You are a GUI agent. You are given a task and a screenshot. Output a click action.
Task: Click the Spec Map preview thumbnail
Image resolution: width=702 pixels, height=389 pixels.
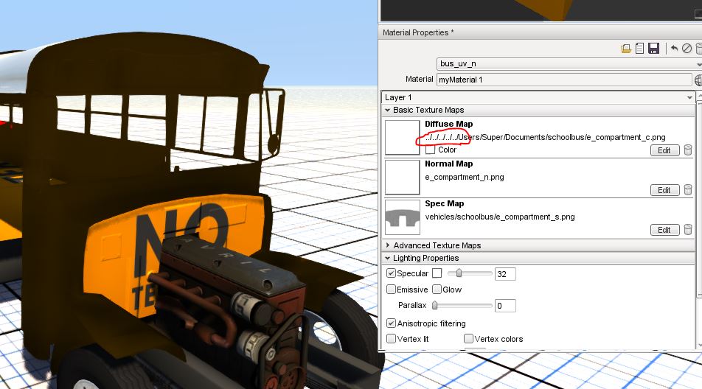(x=403, y=217)
